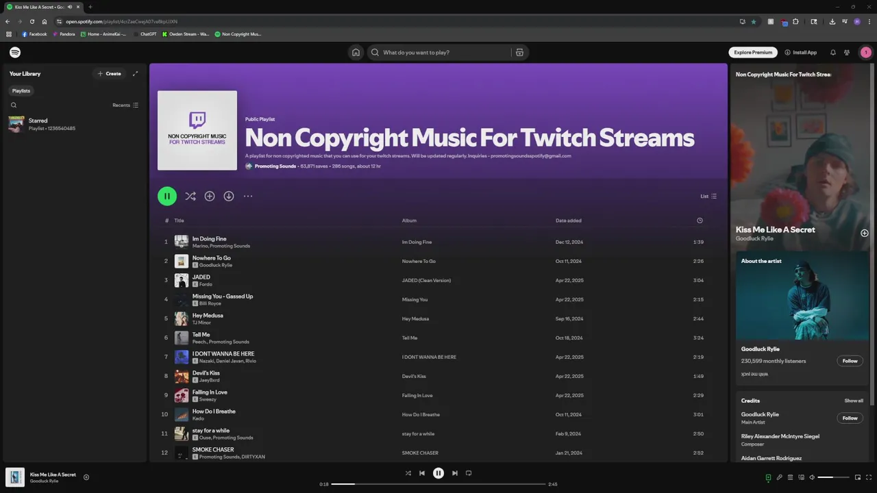The width and height of the screenshot is (877, 493).
Task: Toggle the Now Playing view
Action: [768, 477]
